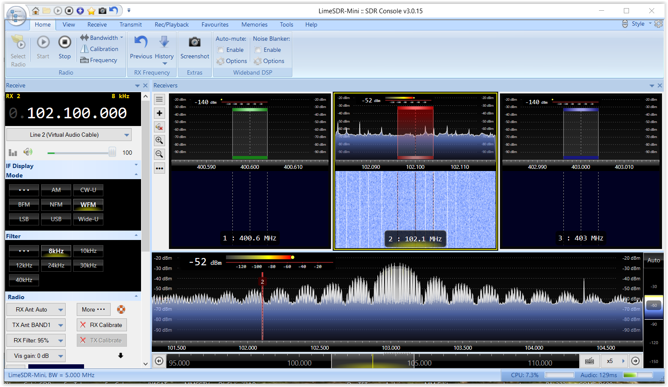Viewport: 668px width, 387px height.
Task: Open the RX Ant Auto dropdown
Action: coord(36,309)
